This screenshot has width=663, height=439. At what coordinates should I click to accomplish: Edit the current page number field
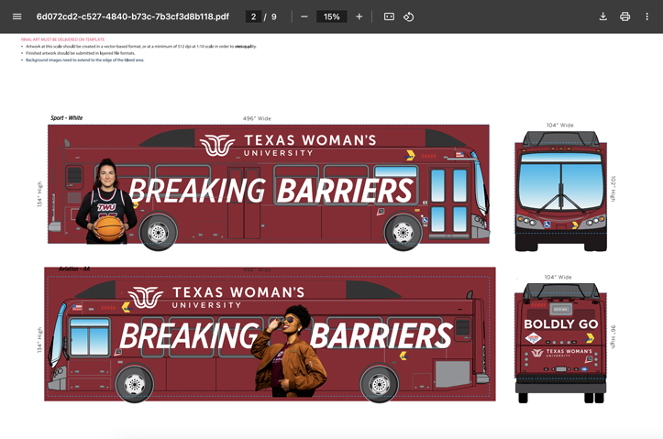click(x=253, y=16)
